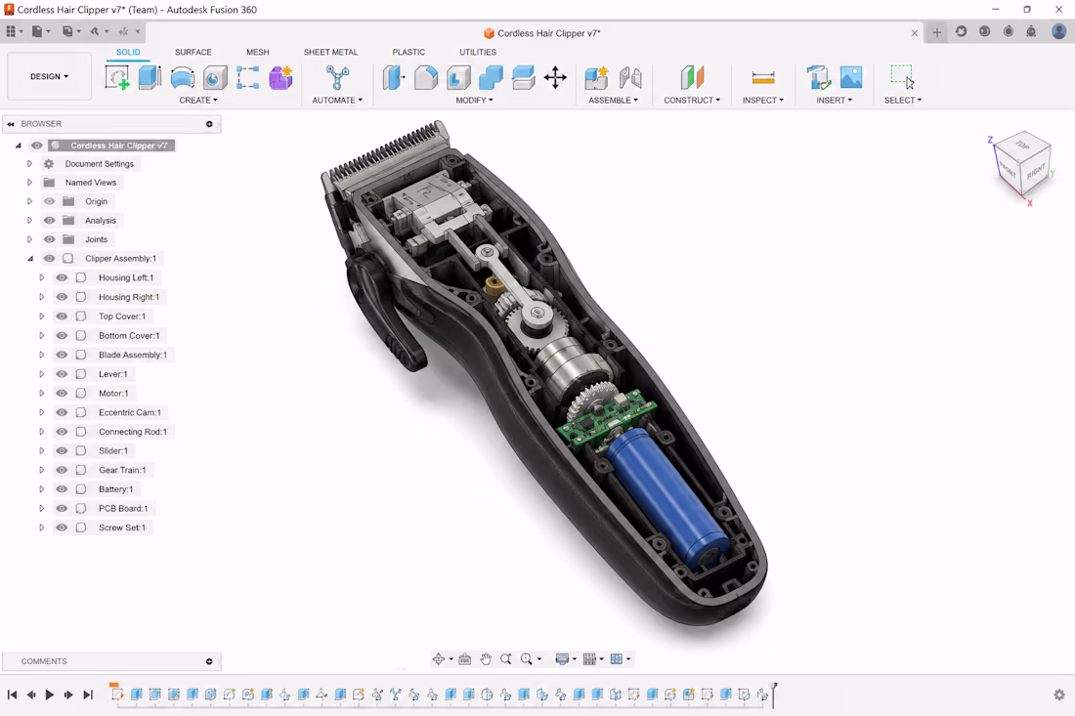The image size is (1075, 716).
Task: Play the timeline
Action: click(50, 695)
